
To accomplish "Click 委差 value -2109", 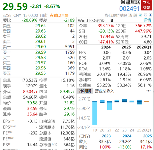I will pos(69,20).
